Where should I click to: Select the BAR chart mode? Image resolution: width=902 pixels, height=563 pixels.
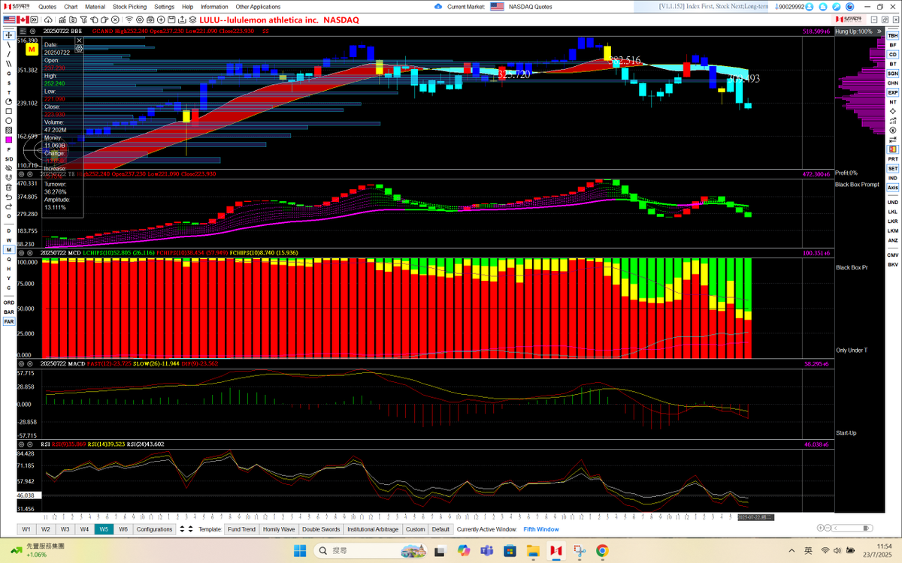click(x=8, y=312)
